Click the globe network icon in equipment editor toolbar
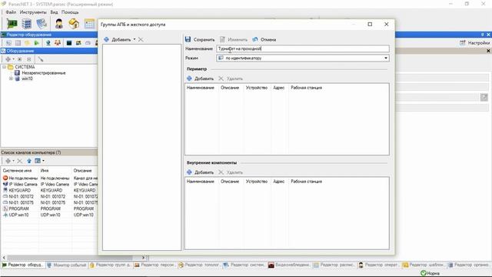 click(x=48, y=43)
